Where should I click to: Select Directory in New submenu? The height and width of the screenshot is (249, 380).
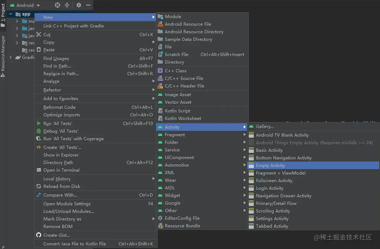pyautogui.click(x=202, y=62)
